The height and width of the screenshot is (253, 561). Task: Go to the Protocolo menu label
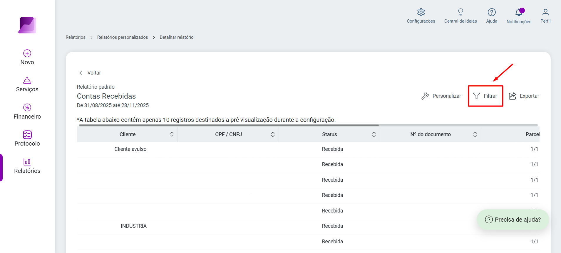click(27, 144)
